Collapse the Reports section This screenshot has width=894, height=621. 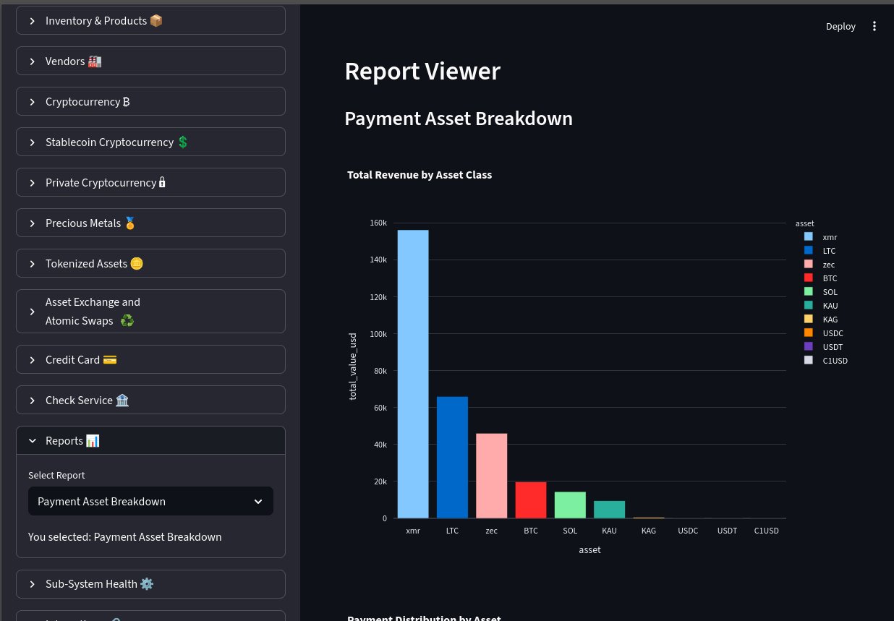click(x=150, y=441)
